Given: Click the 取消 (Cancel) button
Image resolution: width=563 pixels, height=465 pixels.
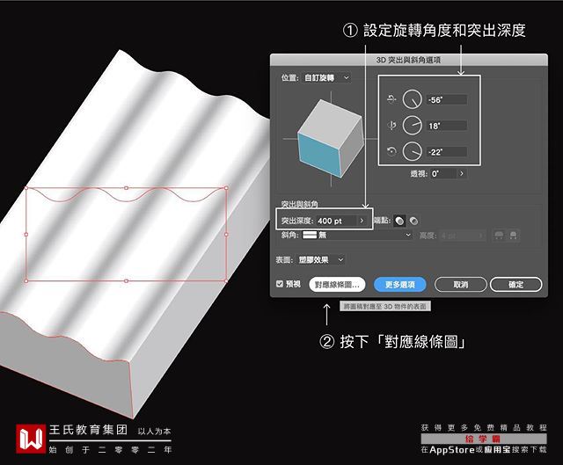Looking at the screenshot, I should point(461,285).
